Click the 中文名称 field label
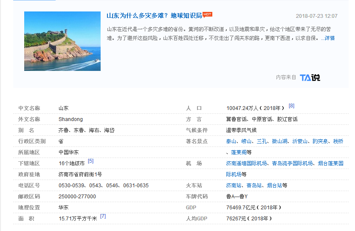This screenshot has height=231, width=355. [x=29, y=108]
